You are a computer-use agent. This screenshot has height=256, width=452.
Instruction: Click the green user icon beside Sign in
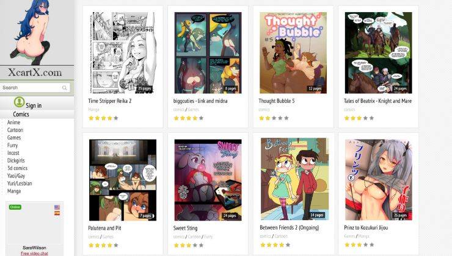click(x=20, y=102)
